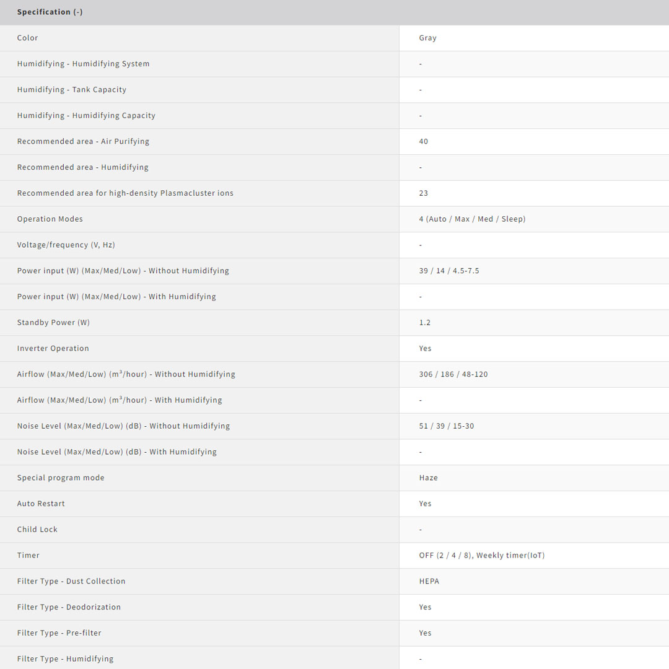Click Humidifying - Tank Capacity label
Viewport: 669px width, 669px height.
tap(72, 90)
